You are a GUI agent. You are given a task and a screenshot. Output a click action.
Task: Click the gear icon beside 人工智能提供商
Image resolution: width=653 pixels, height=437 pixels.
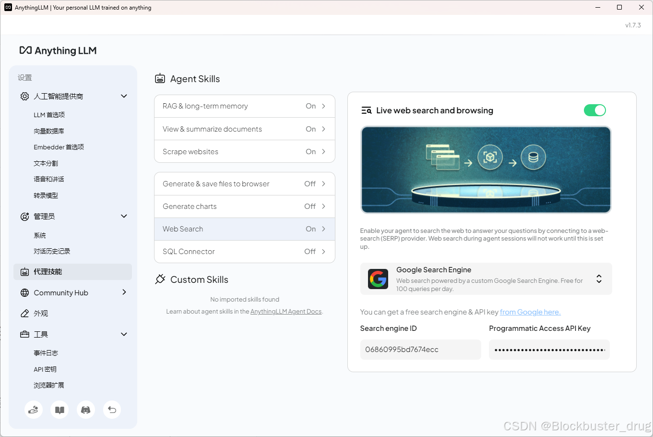pyautogui.click(x=24, y=96)
